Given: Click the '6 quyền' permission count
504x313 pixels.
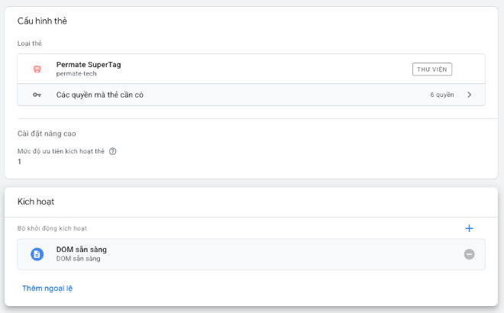Looking at the screenshot, I should (x=442, y=95).
